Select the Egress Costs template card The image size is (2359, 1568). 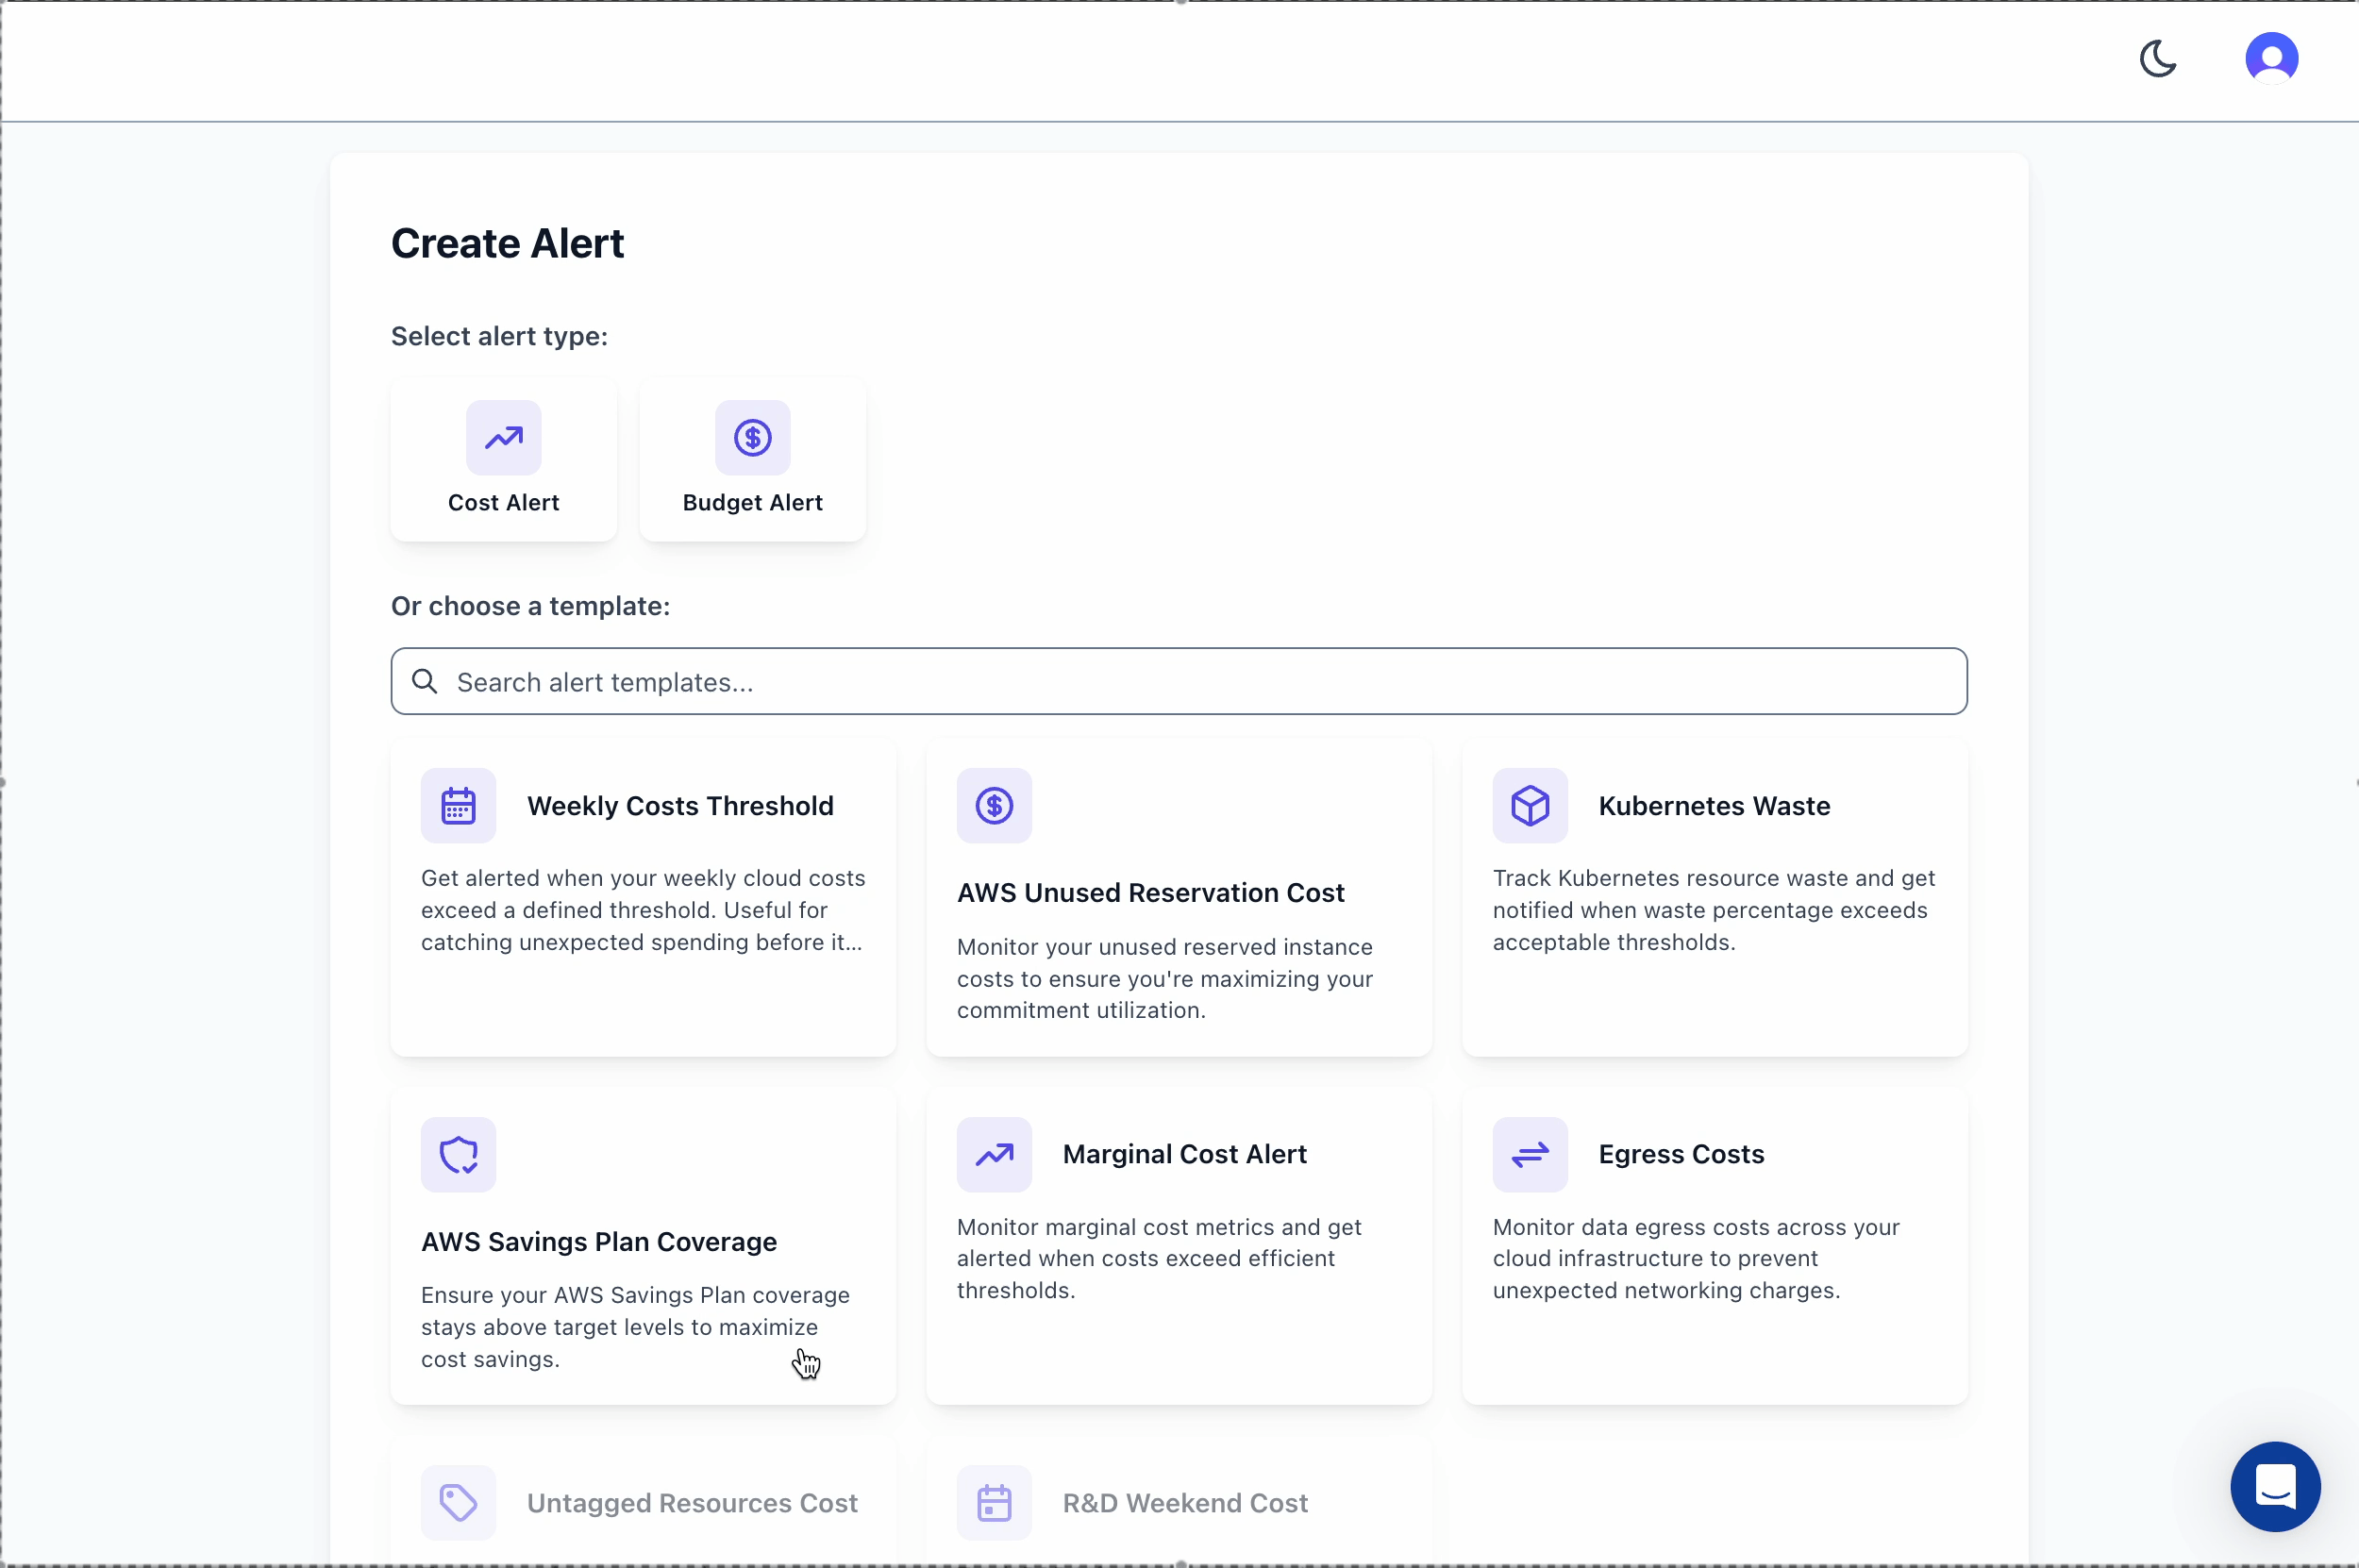coord(1714,1245)
